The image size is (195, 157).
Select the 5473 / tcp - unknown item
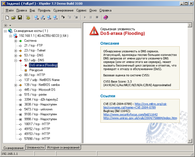(38, 109)
